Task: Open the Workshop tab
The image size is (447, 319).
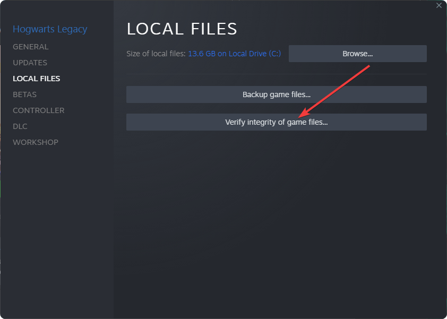Action: [36, 142]
